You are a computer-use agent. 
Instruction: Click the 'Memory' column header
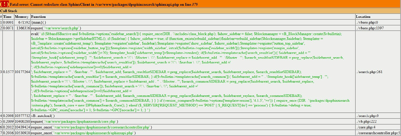point(22,17)
